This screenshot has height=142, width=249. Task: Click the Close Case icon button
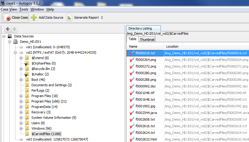[x=8, y=17]
